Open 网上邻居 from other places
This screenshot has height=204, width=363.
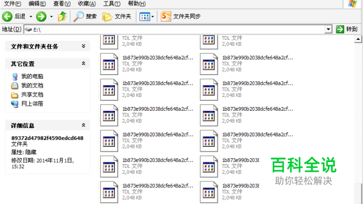(x=27, y=104)
